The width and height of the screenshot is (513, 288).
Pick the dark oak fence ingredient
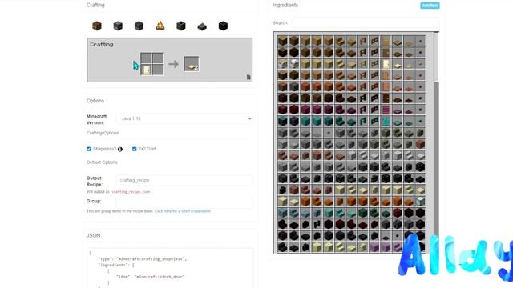click(363, 98)
